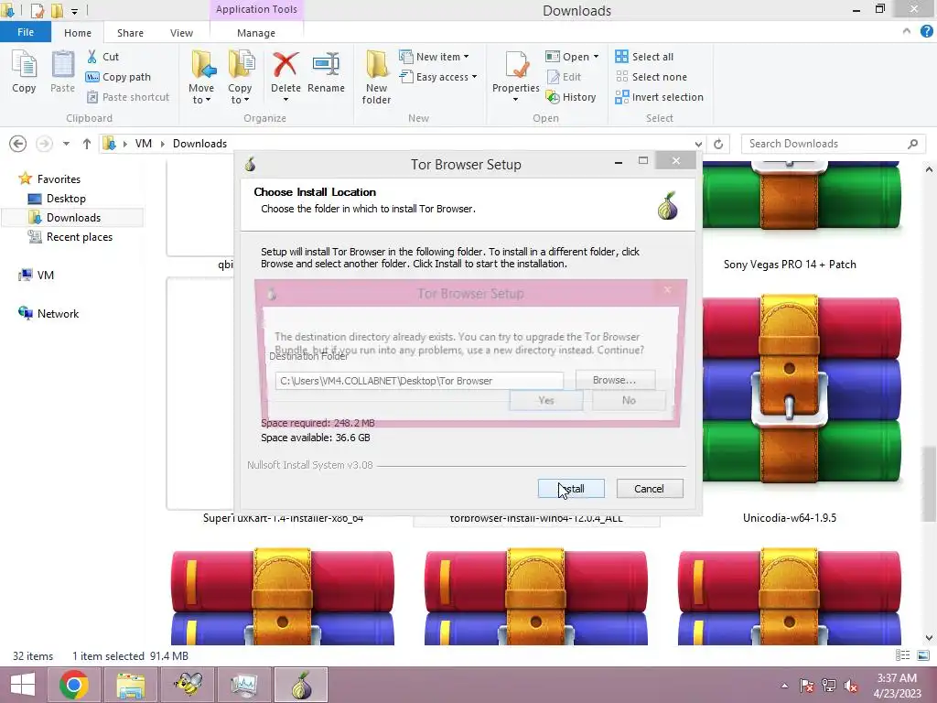The width and height of the screenshot is (937, 703).
Task: Click the destination folder path field
Action: (x=419, y=380)
